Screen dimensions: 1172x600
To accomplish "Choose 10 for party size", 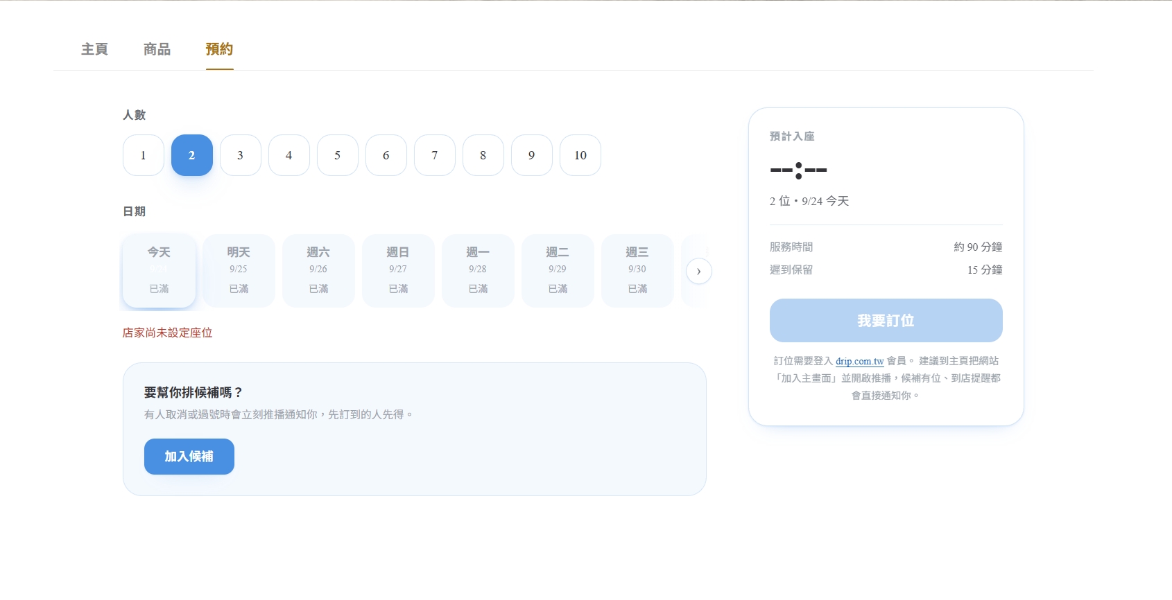I will click(x=580, y=155).
